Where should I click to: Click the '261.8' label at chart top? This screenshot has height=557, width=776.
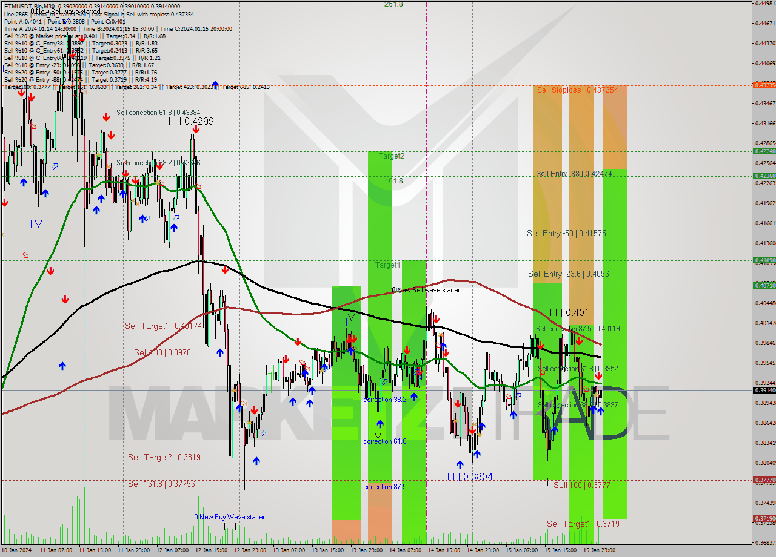(393, 4)
